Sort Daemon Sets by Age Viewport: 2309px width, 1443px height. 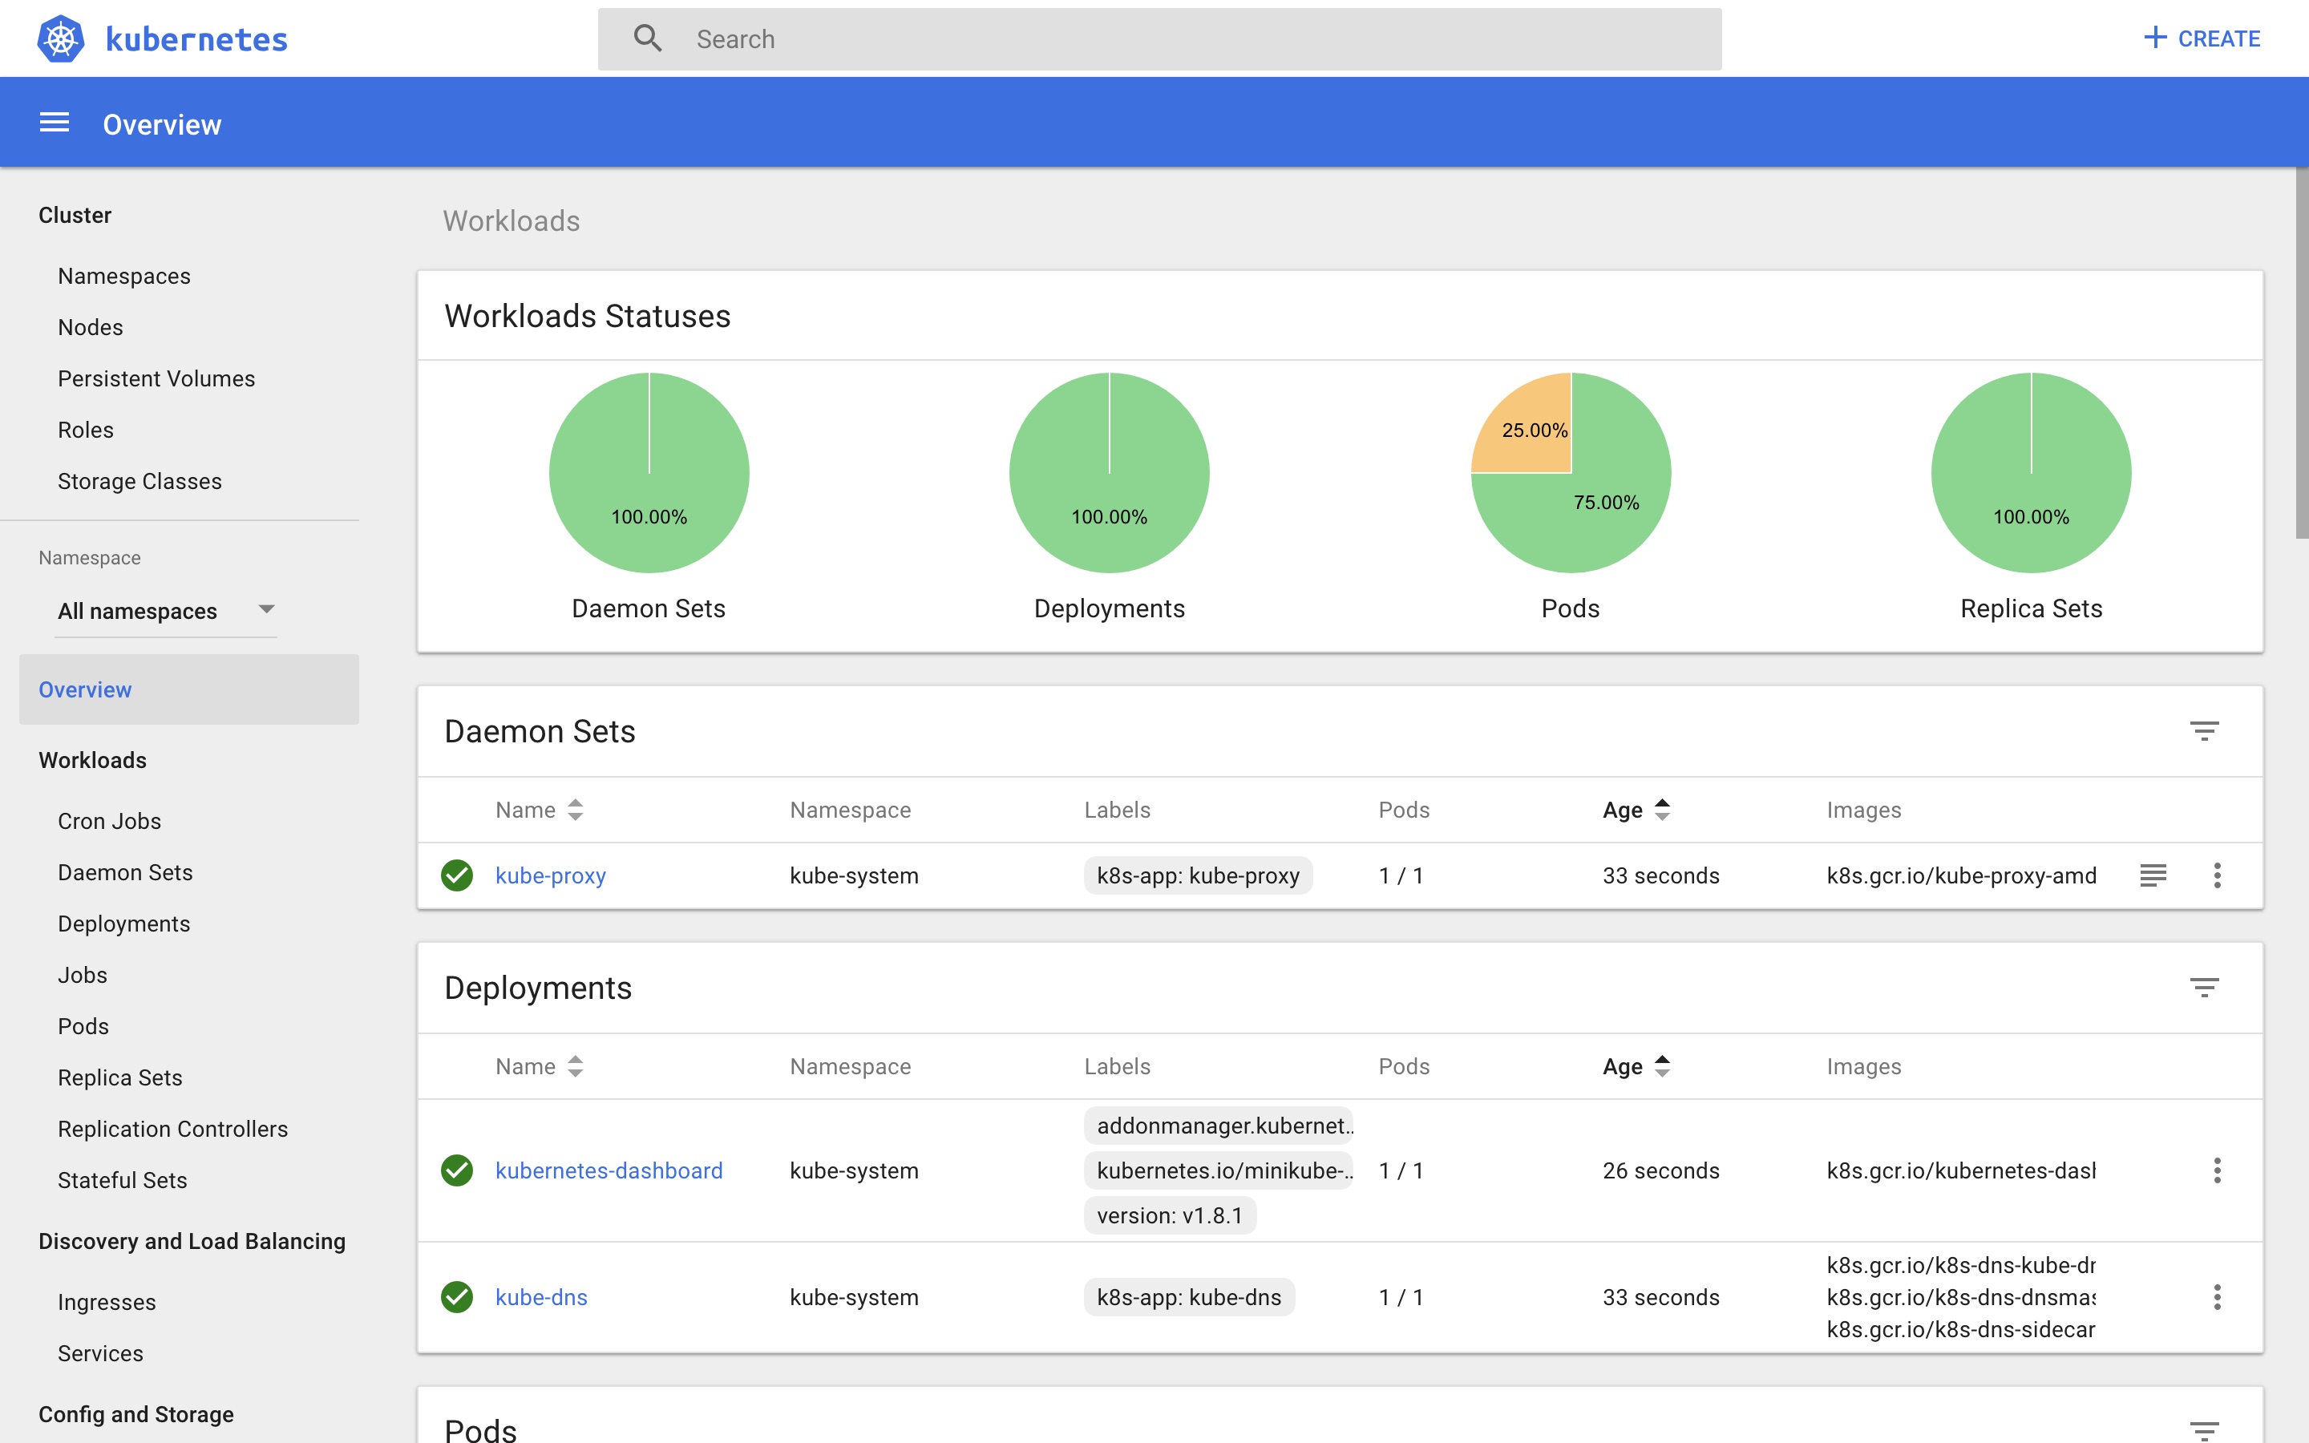(1636, 810)
